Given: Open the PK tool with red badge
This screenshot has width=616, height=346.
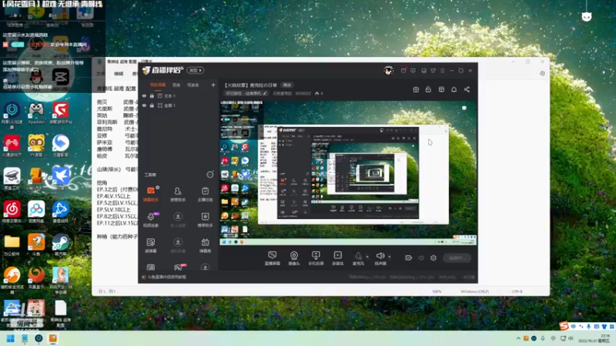Looking at the screenshot, I should (x=179, y=268).
